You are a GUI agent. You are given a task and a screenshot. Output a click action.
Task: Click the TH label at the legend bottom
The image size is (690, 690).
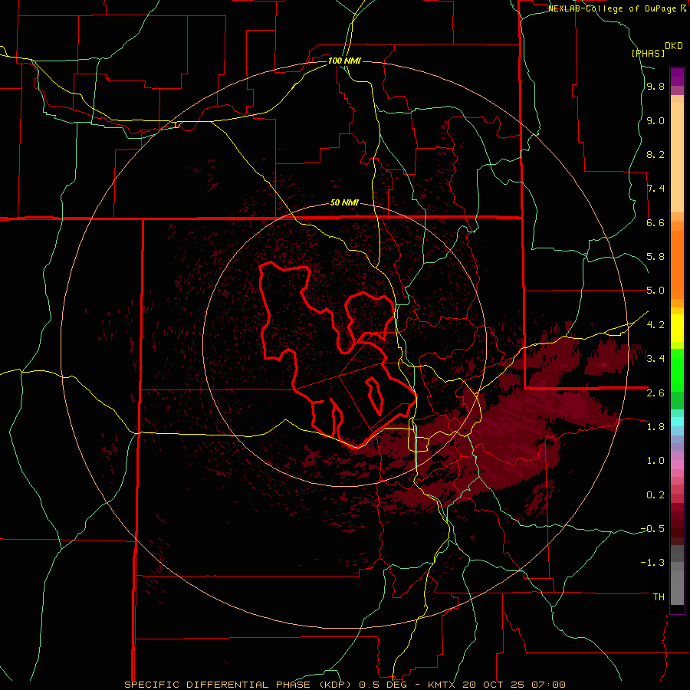[659, 596]
